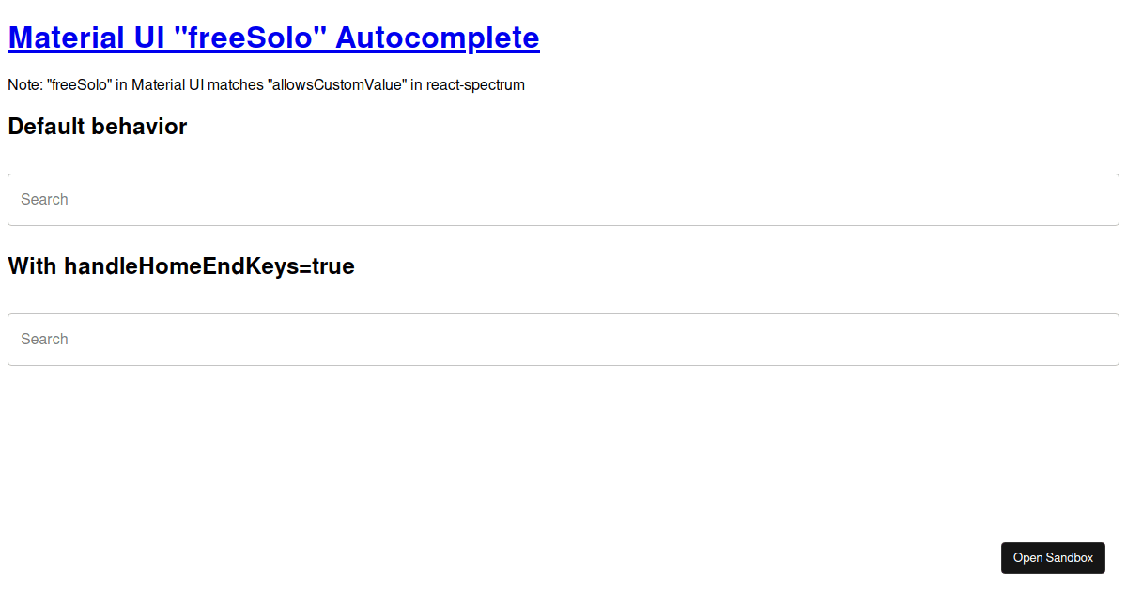Select the handleHomeEndKeys=true heading
The image size is (1127, 591).
point(180,266)
